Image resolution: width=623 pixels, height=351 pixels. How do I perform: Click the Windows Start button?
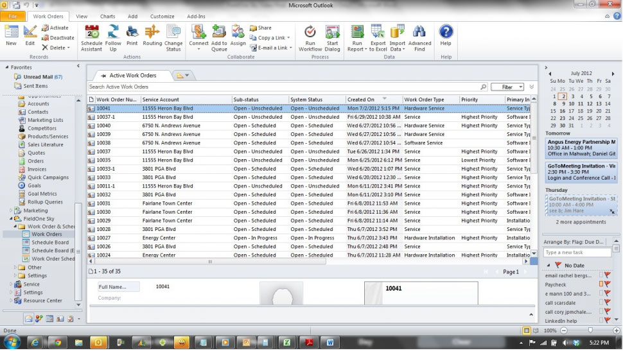pyautogui.click(x=12, y=342)
